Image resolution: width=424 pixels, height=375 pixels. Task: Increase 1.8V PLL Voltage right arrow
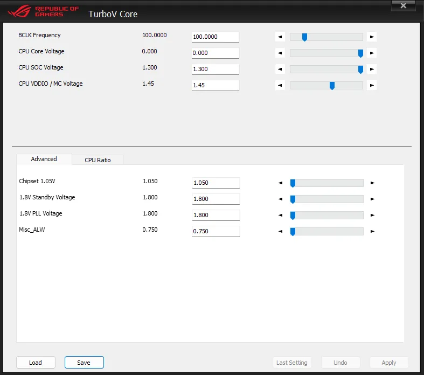pyautogui.click(x=372, y=216)
